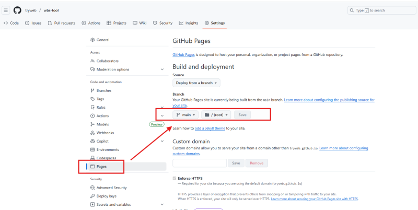Click the Environments server icon
Screen dimensions: 418x210
92,150
